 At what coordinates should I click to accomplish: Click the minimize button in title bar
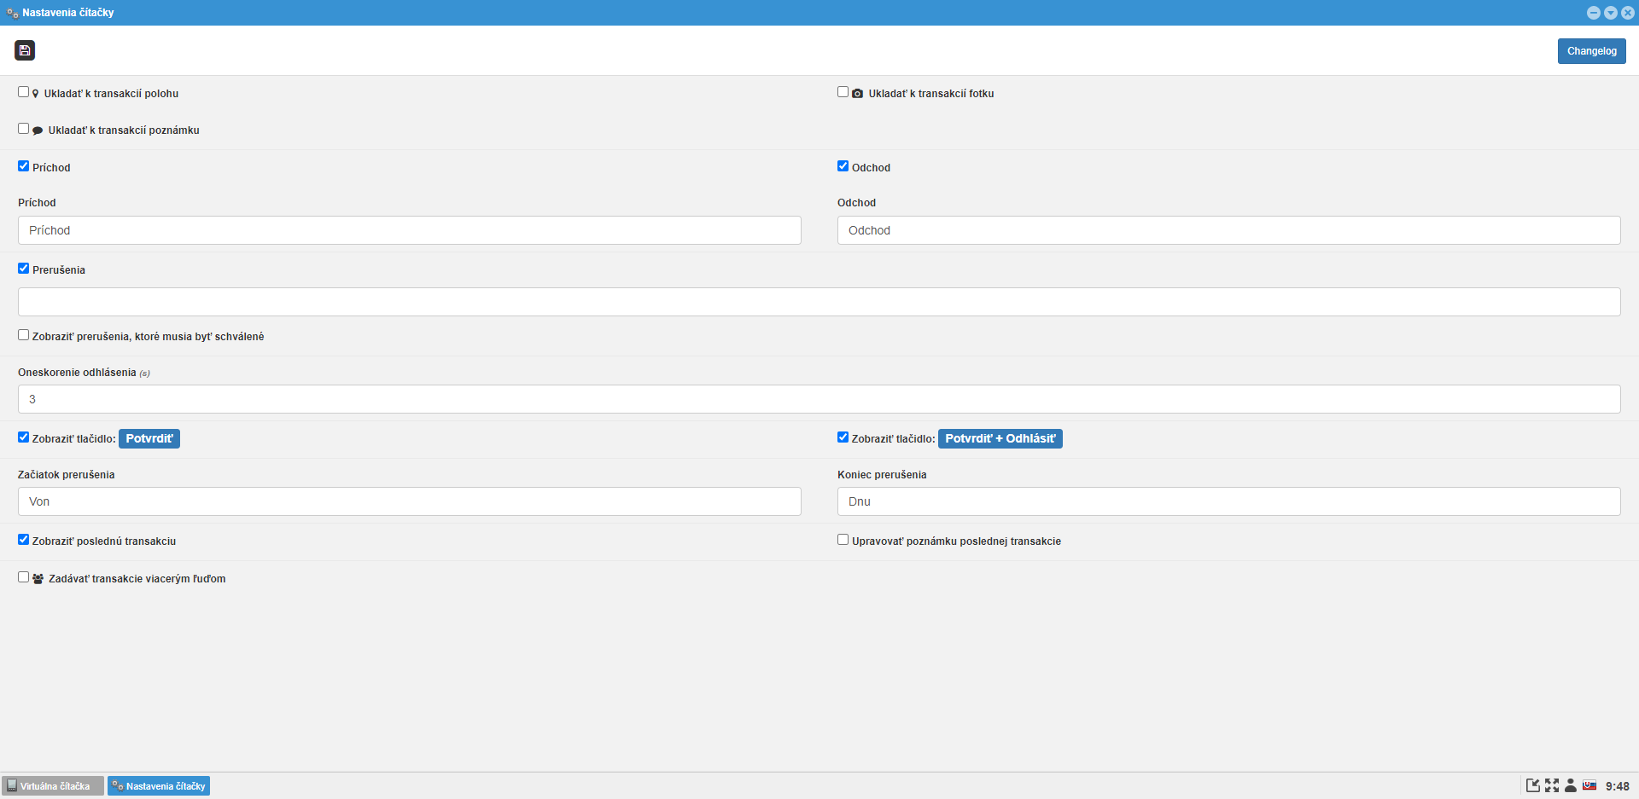click(x=1594, y=13)
